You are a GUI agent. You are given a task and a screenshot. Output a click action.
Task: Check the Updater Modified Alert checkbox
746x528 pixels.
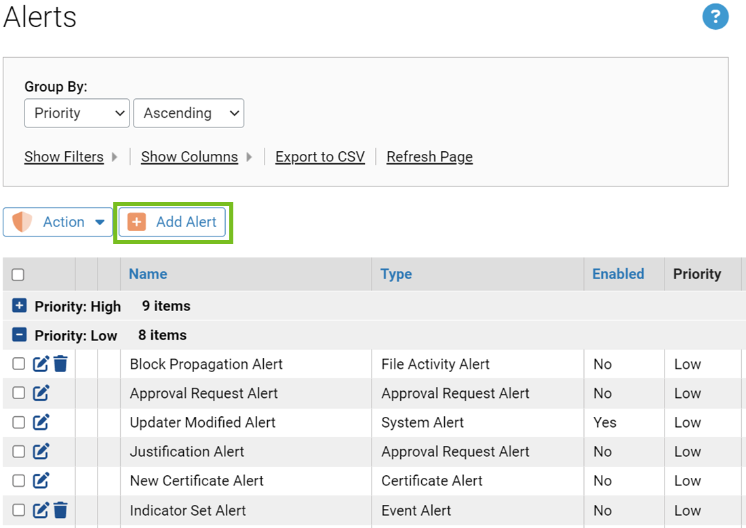[19, 422]
